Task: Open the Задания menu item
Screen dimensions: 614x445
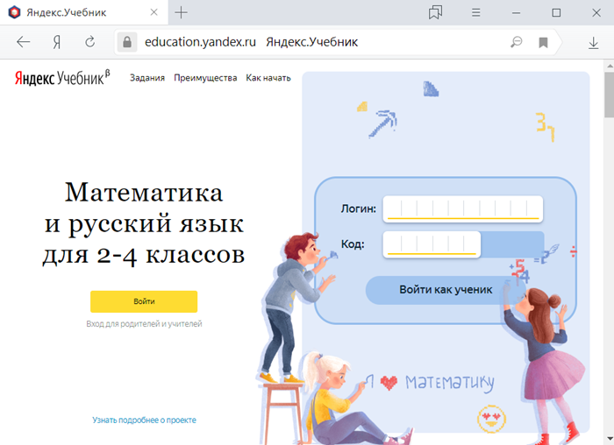Action: 147,78
